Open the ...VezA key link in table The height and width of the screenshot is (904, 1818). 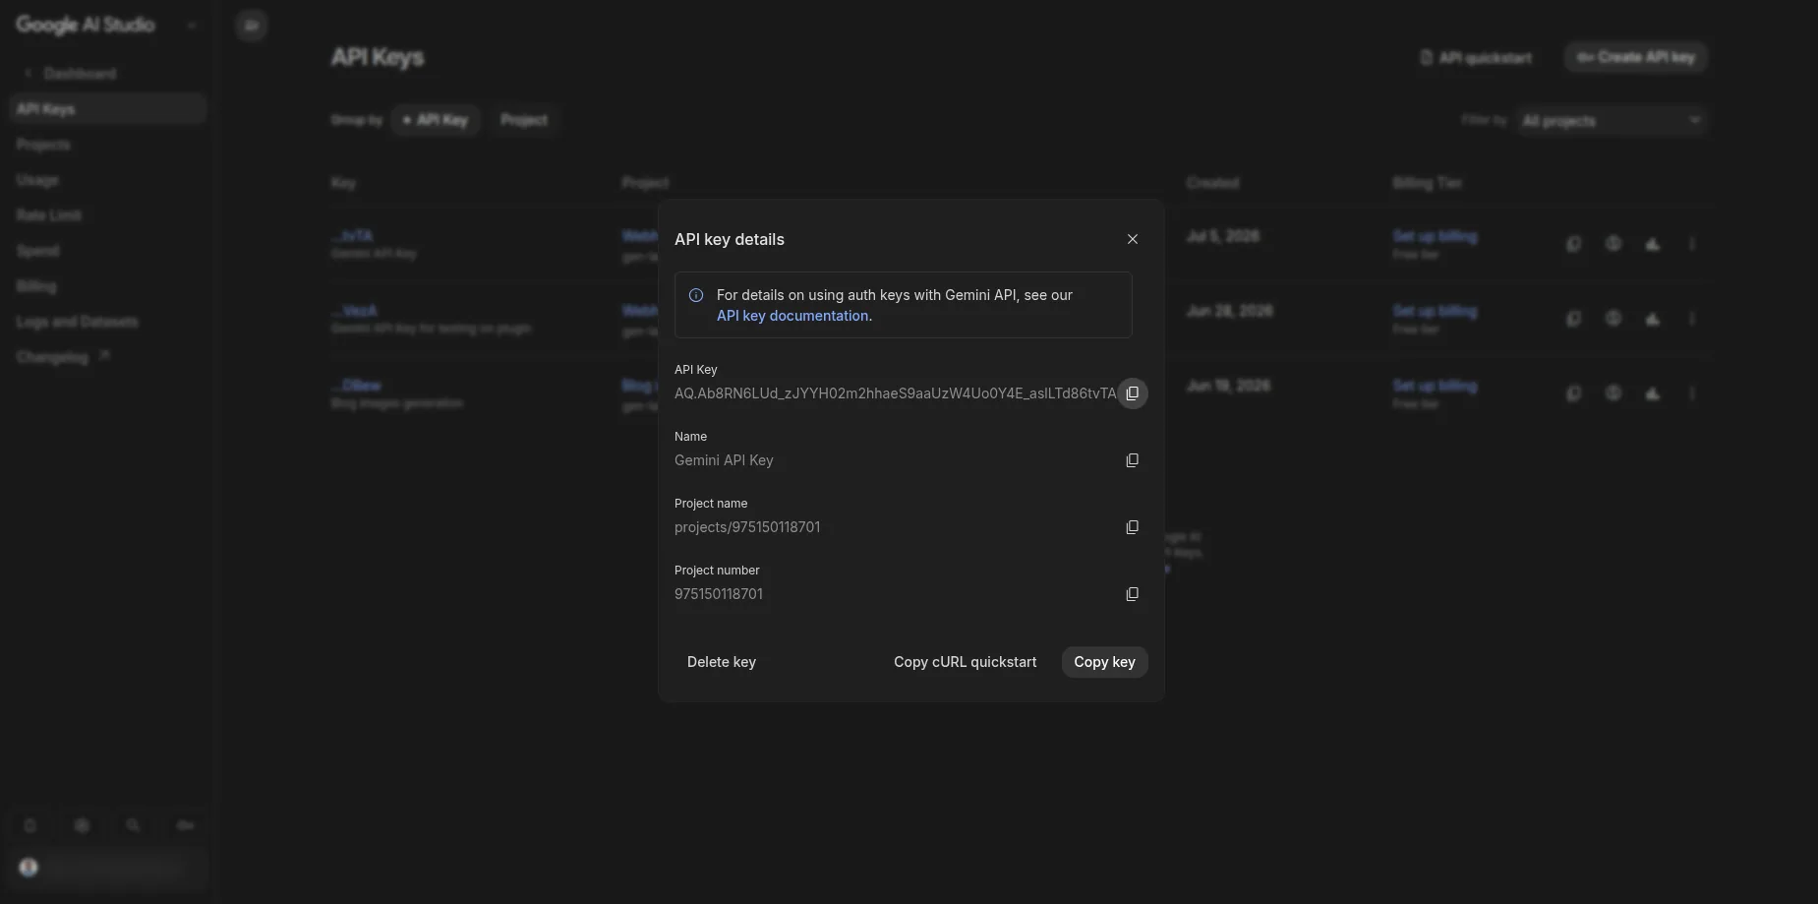pos(354,311)
